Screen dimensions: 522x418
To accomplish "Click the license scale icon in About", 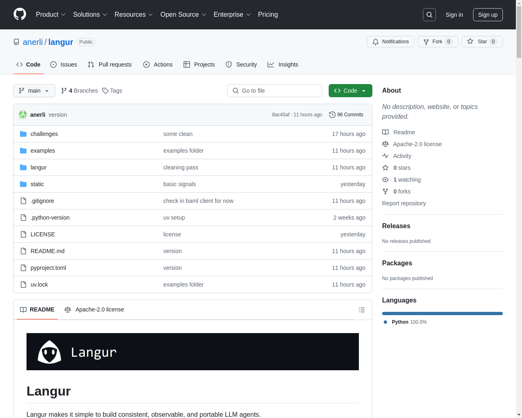I will point(385,144).
